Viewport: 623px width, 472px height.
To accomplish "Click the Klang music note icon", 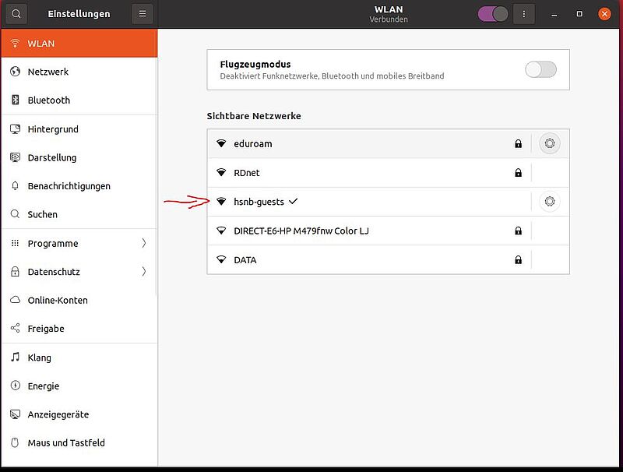I will click(15, 358).
